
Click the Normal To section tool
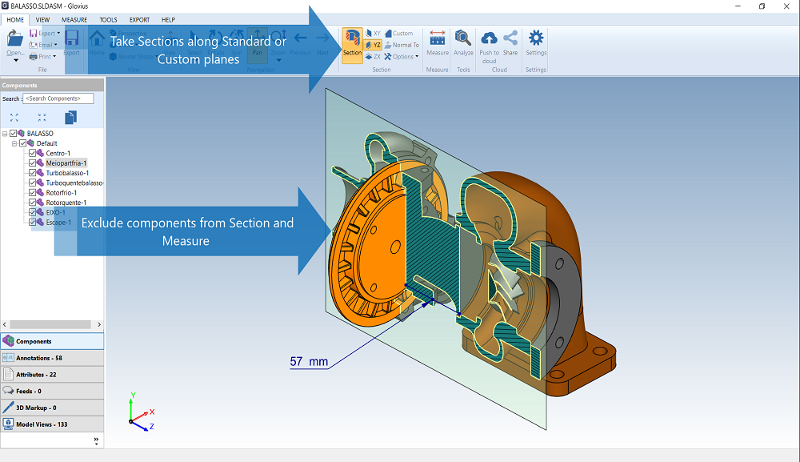pos(402,45)
